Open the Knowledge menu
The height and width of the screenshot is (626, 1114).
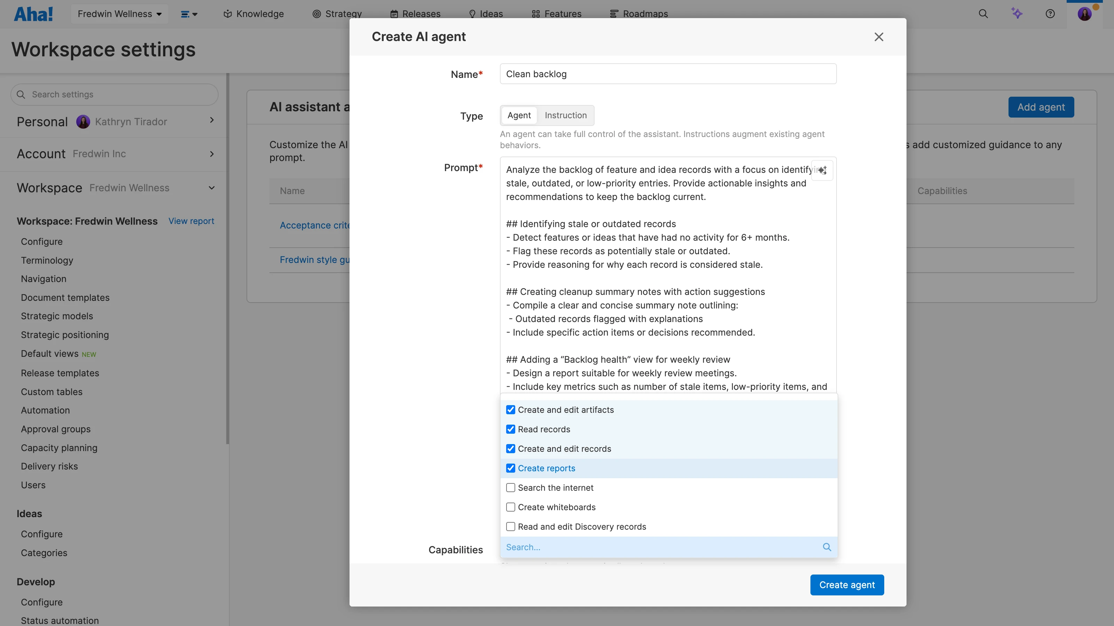253,14
